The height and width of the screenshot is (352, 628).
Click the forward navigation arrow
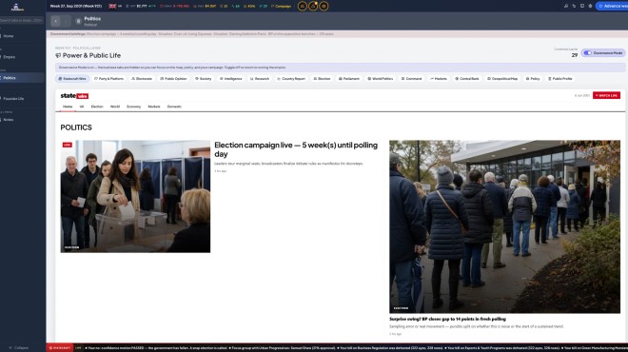[x=66, y=21]
